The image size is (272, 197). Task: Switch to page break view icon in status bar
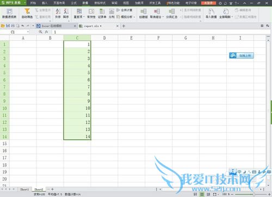tap(208, 194)
